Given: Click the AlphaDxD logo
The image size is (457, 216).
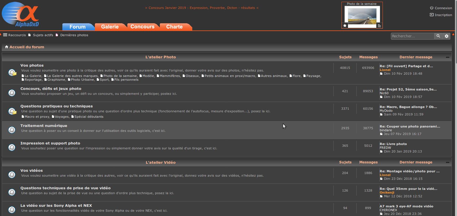Looking at the screenshot, I should 20,14.
